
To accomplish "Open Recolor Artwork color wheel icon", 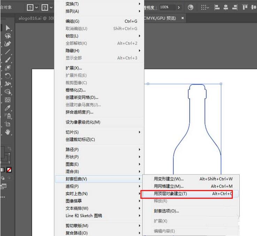I will tap(190, 7).
